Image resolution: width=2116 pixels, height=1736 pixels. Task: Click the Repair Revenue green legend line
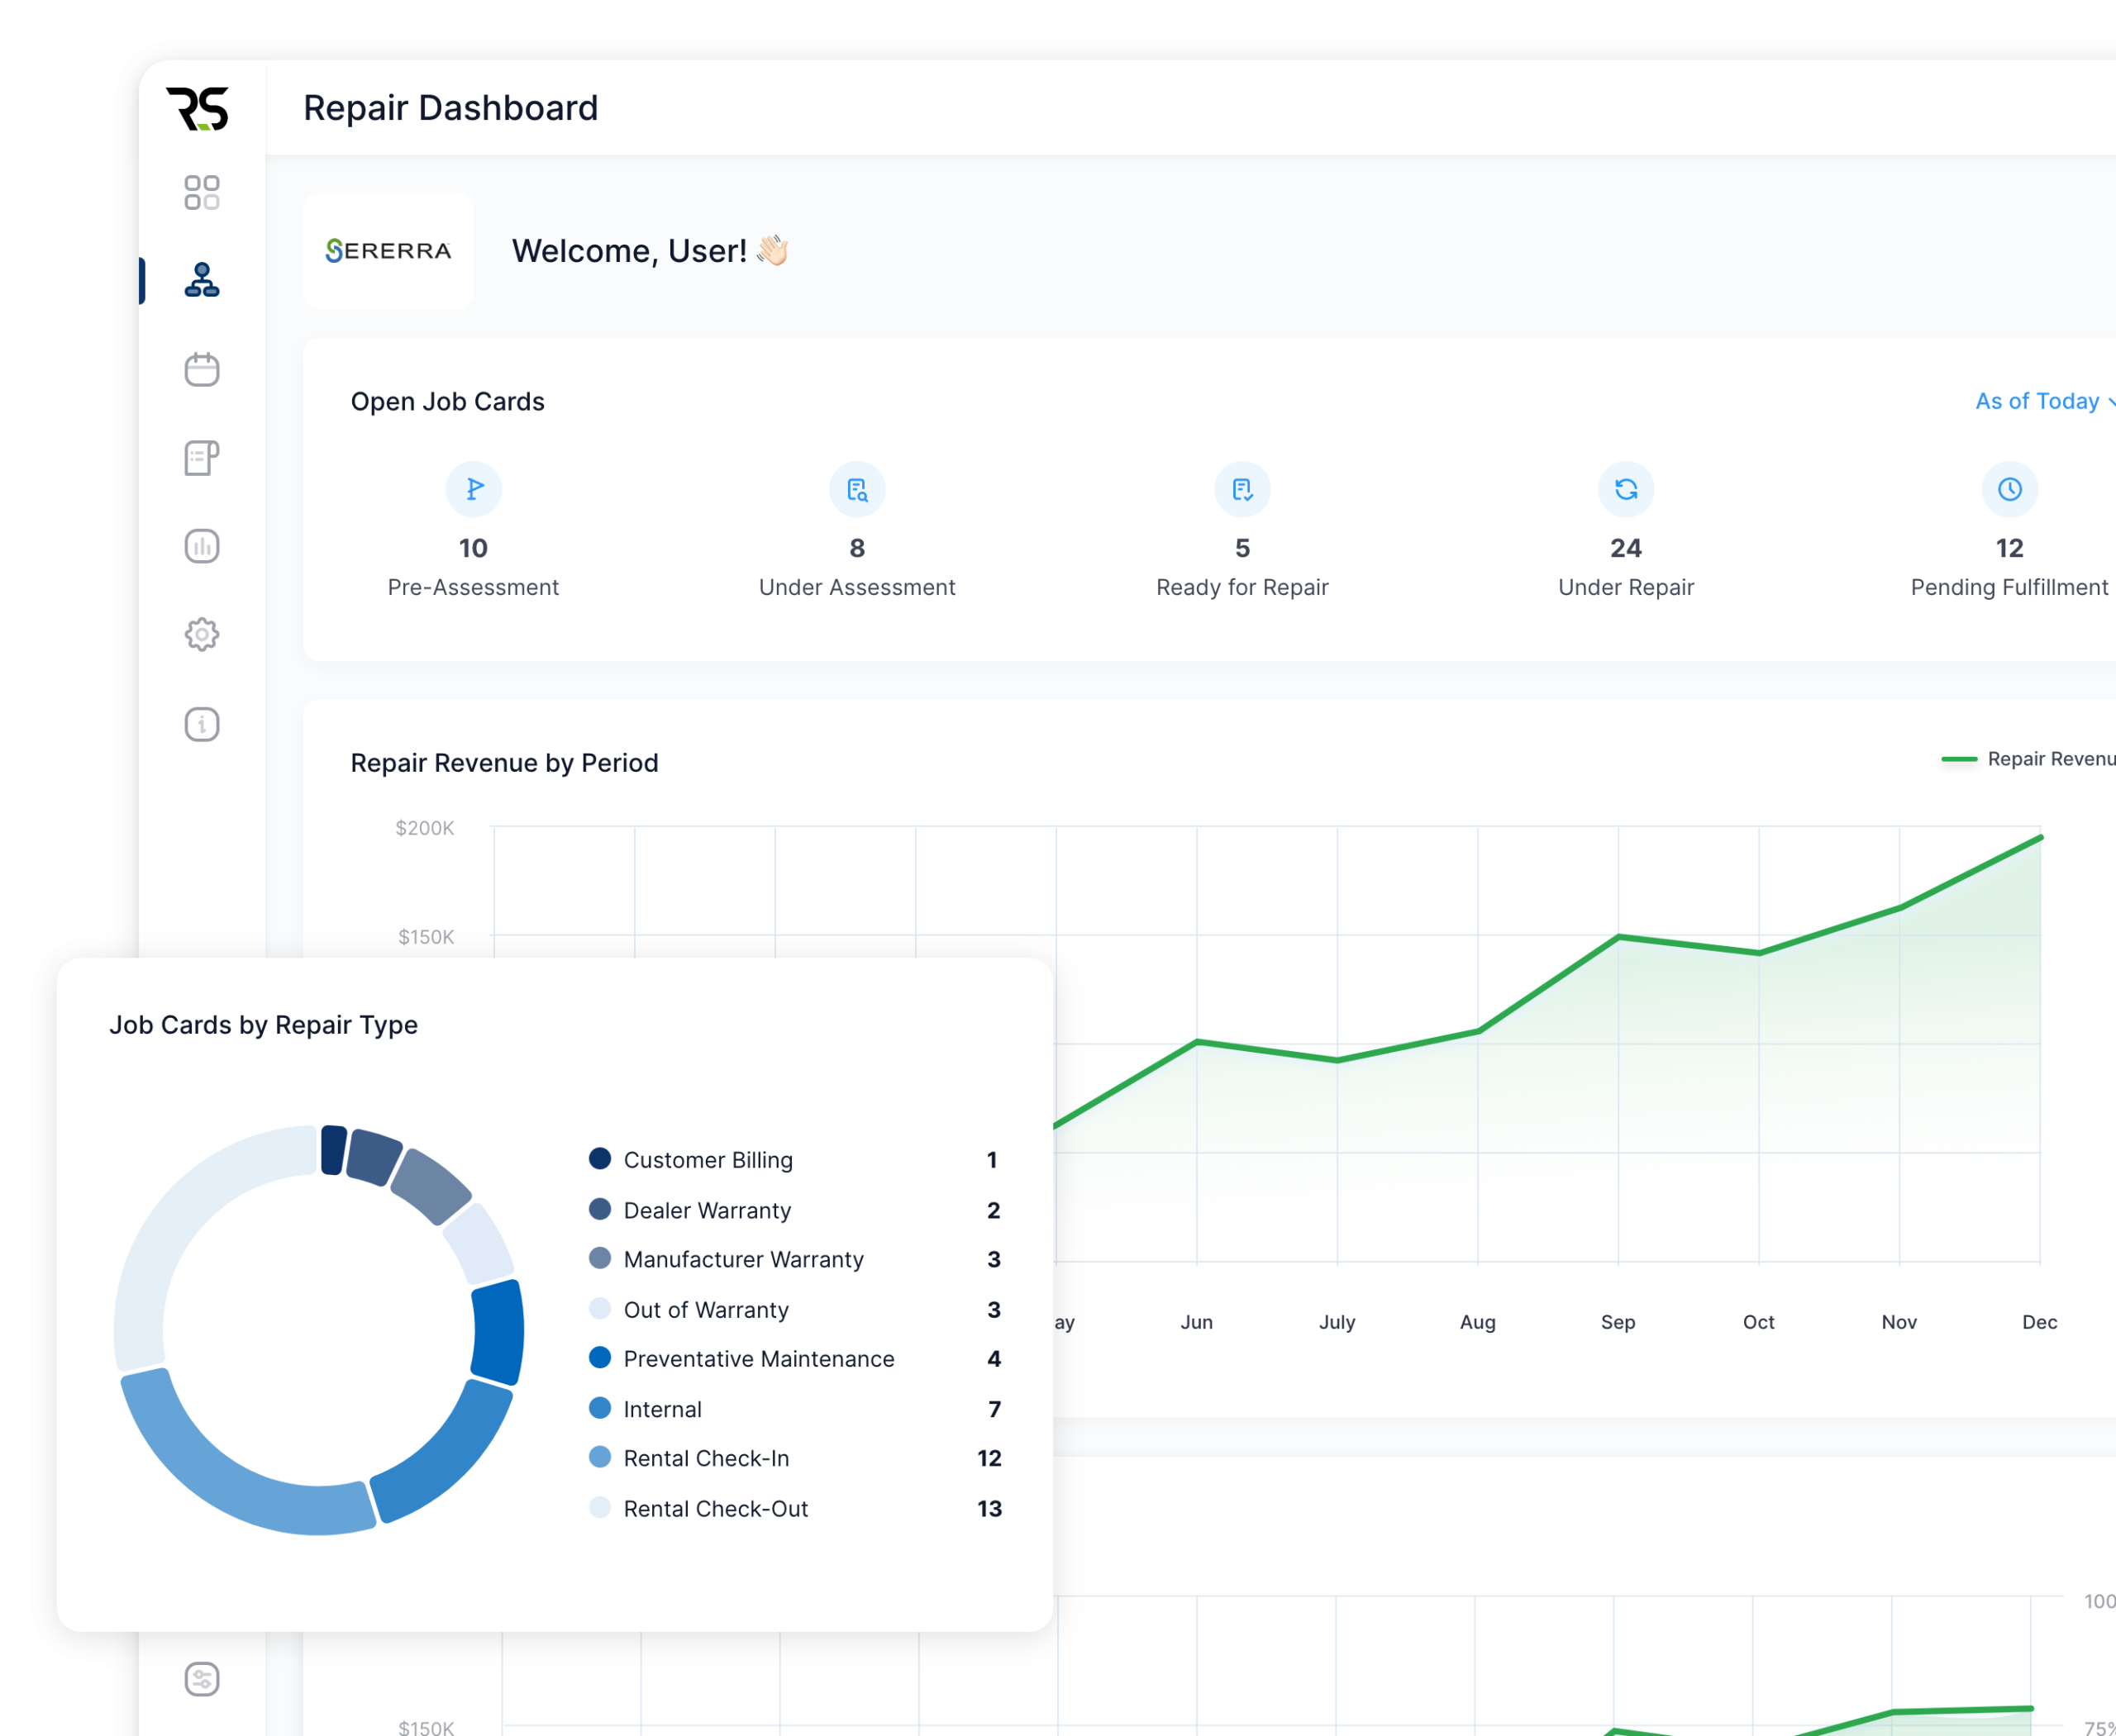coord(1959,759)
